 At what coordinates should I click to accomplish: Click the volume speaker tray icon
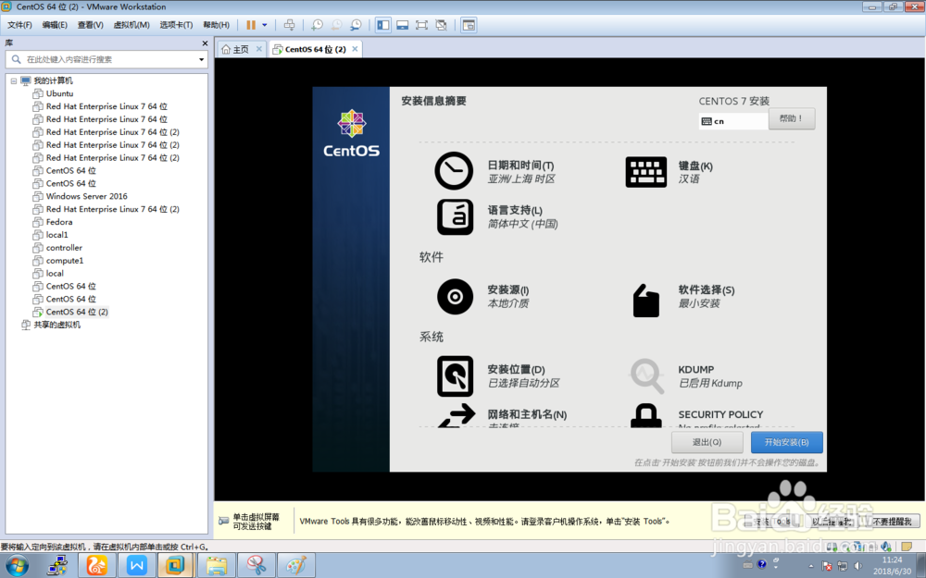858,566
